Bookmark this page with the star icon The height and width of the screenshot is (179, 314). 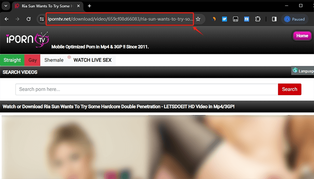point(198,19)
